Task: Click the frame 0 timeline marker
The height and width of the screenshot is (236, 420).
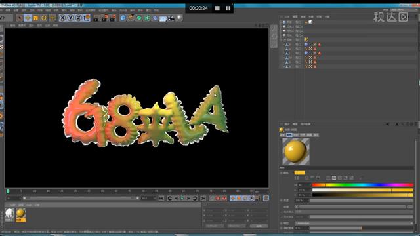Action: pos(8,191)
